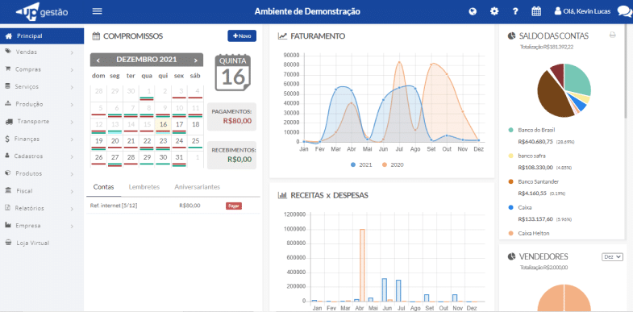Click the Produção sidebar icon
The height and width of the screenshot is (312, 633).
click(x=8, y=104)
